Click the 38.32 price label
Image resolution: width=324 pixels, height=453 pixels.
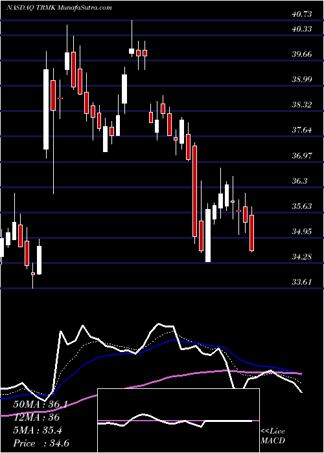point(302,105)
